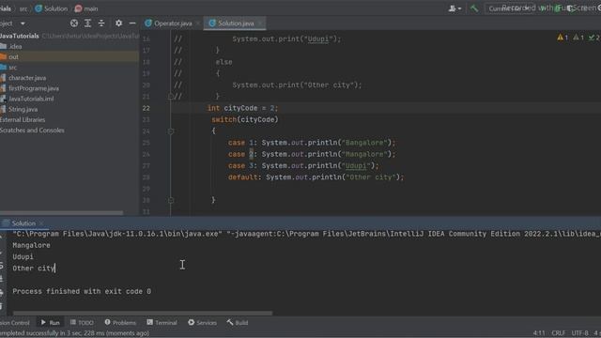
Task: Click the src breadcrumb in navigation bar
Action: pos(23,8)
